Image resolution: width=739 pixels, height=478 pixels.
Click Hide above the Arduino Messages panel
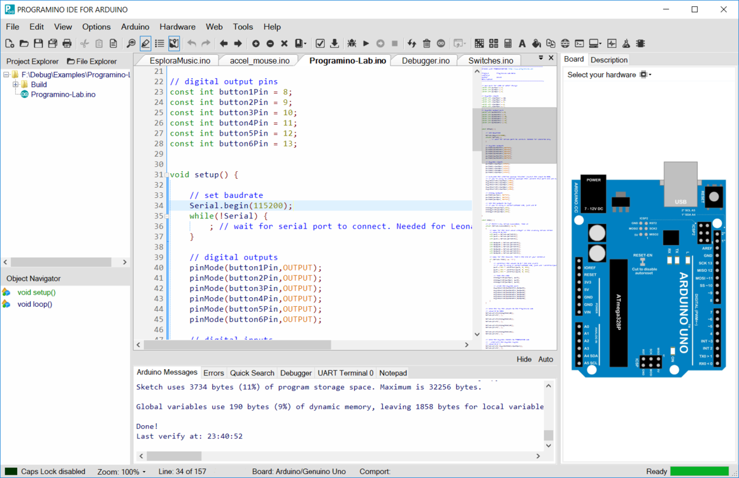click(524, 359)
